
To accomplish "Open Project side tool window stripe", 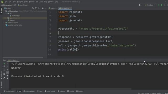I will click(1, 10).
